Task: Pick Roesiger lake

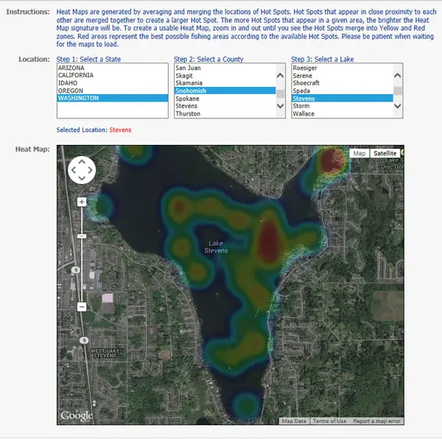Action: pyautogui.click(x=343, y=68)
